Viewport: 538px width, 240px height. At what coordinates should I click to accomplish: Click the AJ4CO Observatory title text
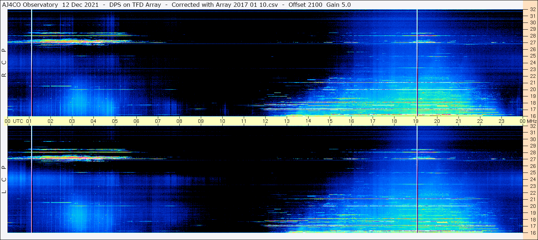click(x=30, y=5)
